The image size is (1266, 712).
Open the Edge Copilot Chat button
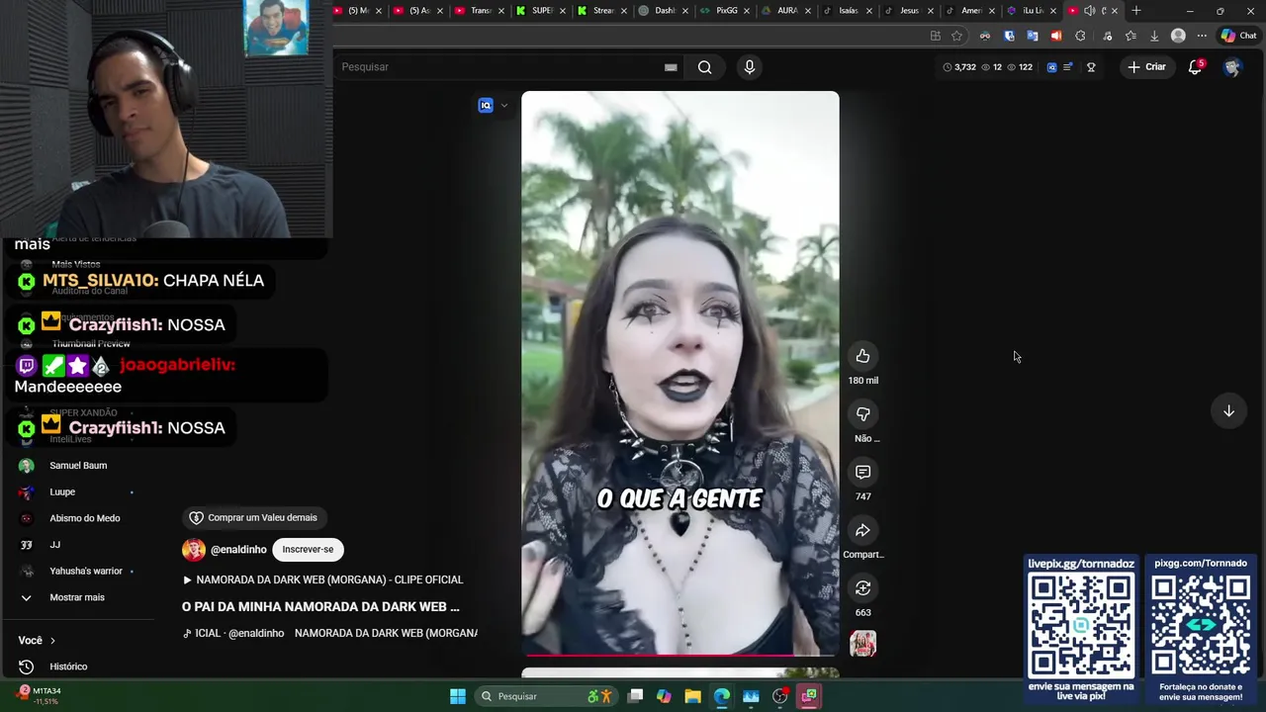click(x=1238, y=36)
